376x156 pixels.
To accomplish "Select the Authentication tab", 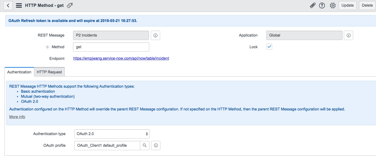I will coord(19,72).
